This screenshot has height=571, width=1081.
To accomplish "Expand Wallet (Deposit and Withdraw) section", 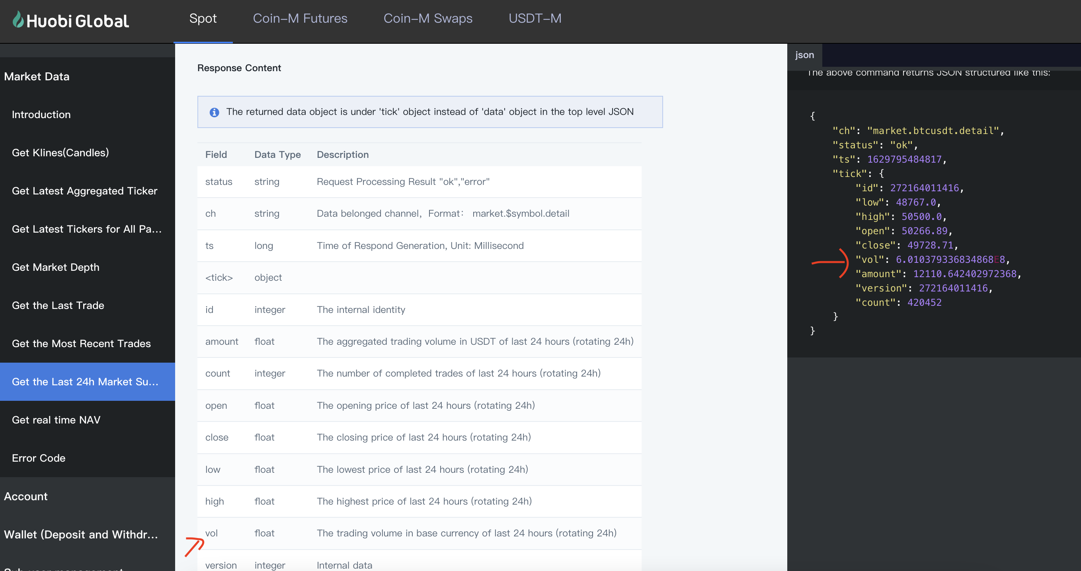I will 80,534.
